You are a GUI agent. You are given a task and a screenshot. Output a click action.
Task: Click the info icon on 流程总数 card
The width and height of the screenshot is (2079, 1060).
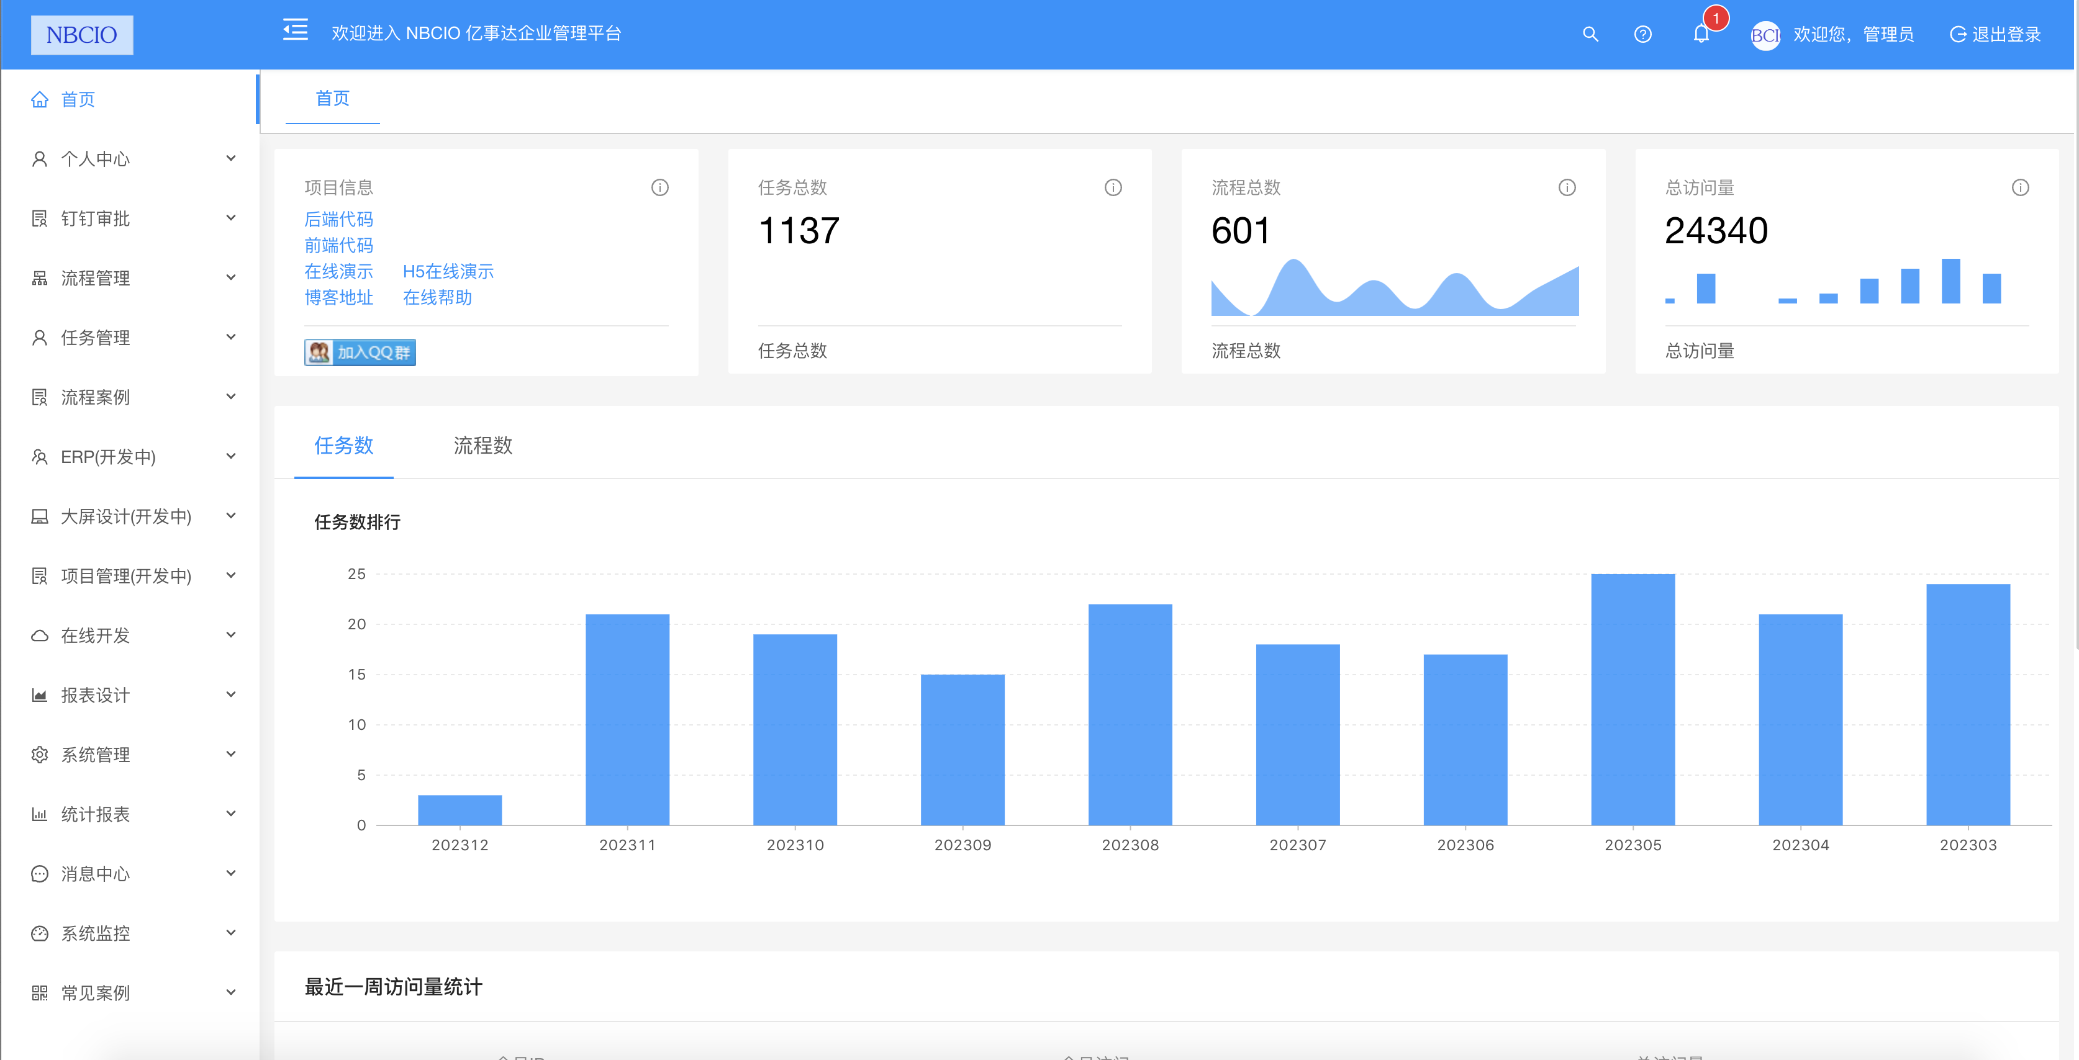coord(1567,187)
